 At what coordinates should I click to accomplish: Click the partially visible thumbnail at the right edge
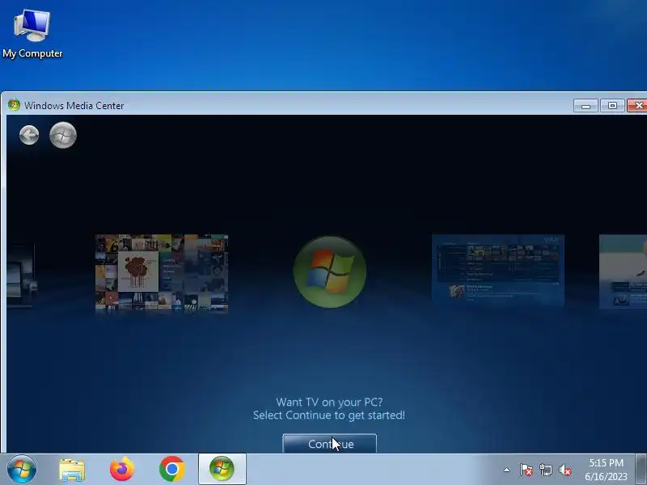tap(623, 272)
